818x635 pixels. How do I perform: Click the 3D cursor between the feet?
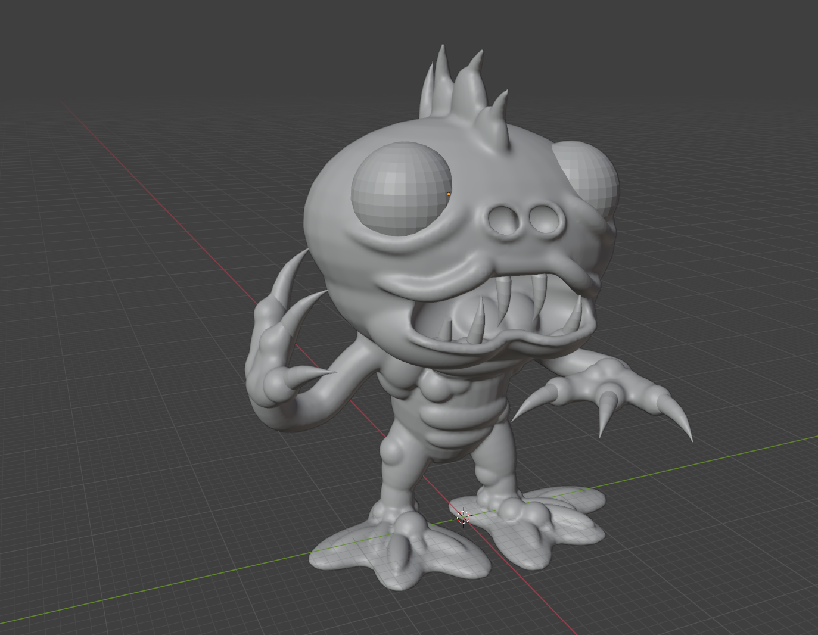[463, 517]
